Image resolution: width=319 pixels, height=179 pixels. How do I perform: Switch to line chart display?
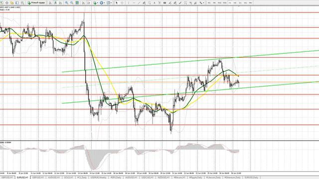click(61, 3)
